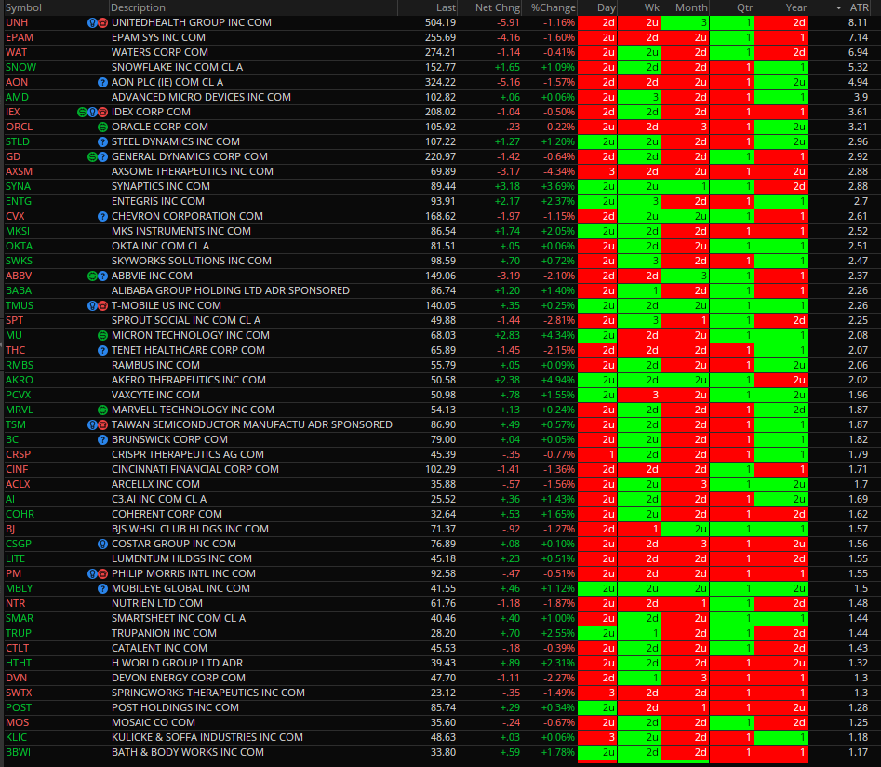The height and width of the screenshot is (767, 881).
Task: Click TSM blue lightbulb icon
Action: pos(93,425)
